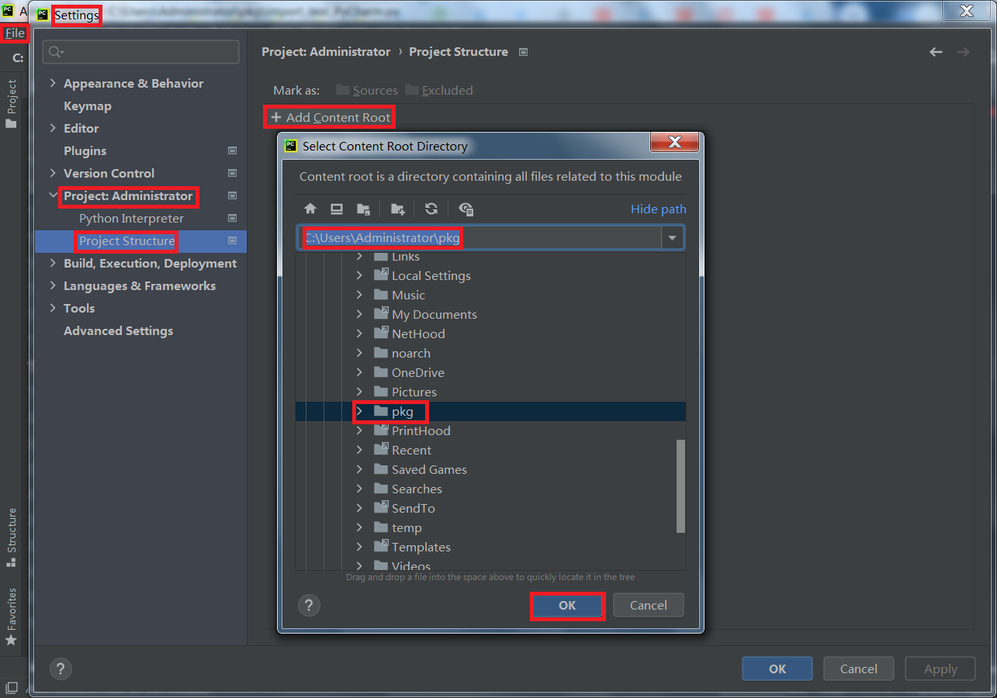997x698 pixels.
Task: Expand the Tools settings group
Action: (x=53, y=309)
